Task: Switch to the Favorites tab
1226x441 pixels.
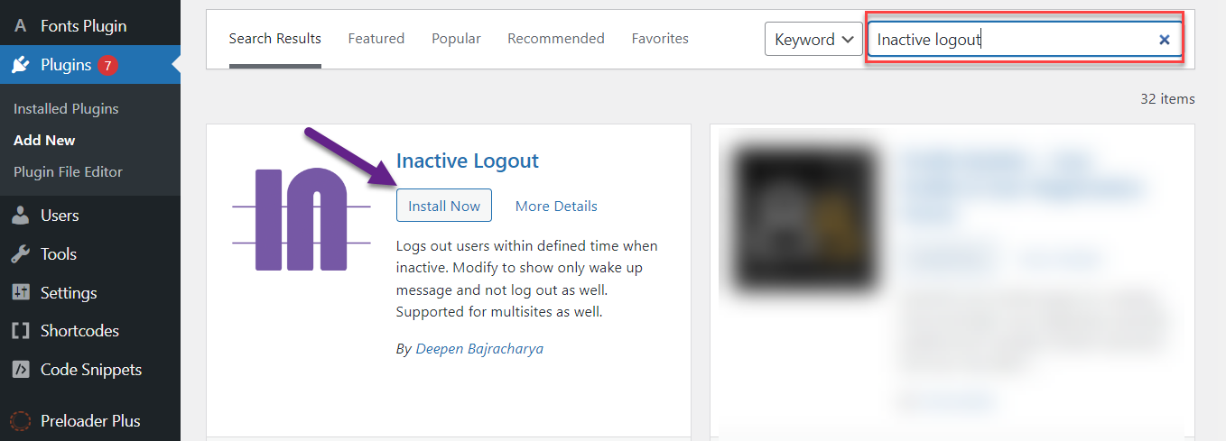Action: (660, 39)
